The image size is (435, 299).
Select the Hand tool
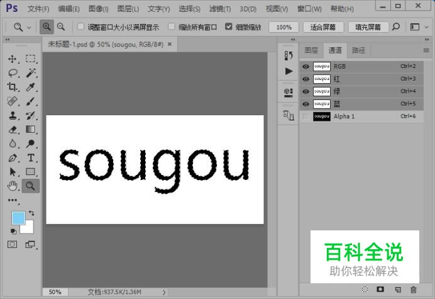(13, 186)
